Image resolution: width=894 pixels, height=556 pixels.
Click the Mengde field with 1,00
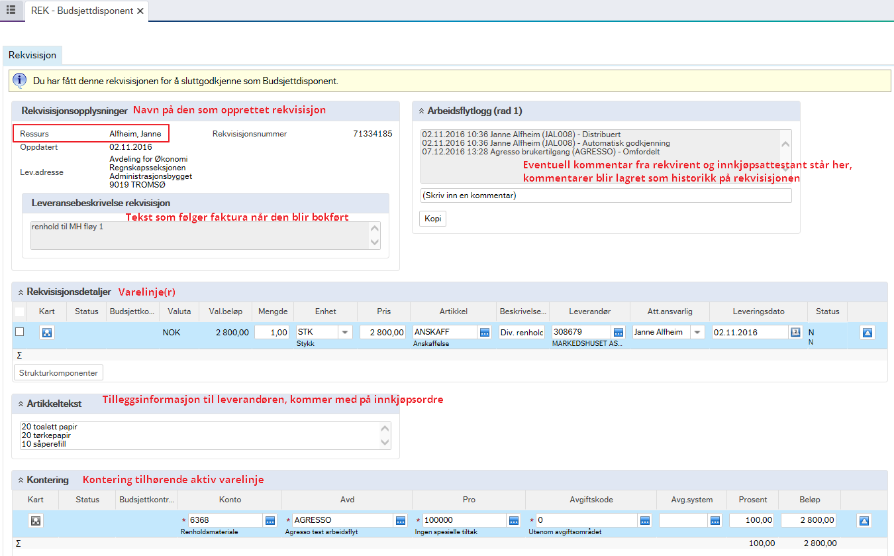pos(272,332)
